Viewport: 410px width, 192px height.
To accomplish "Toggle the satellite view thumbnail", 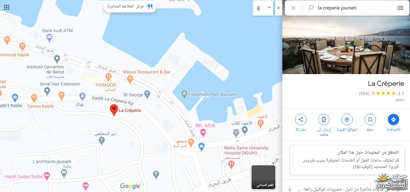I will [263, 177].
